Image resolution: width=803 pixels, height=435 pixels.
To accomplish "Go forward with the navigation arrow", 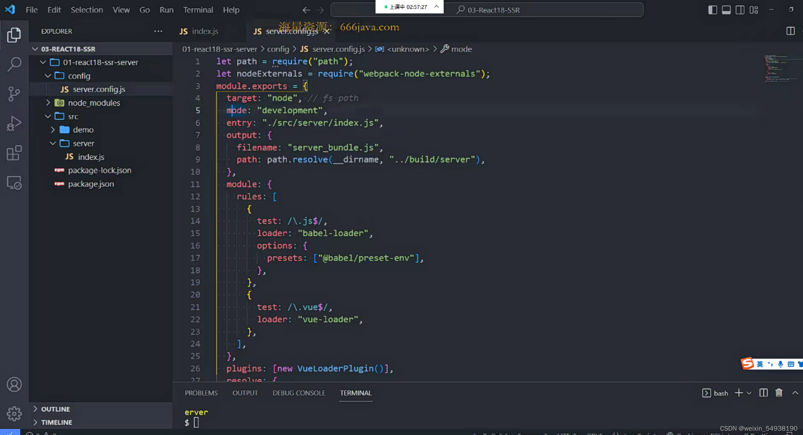I will [x=320, y=10].
